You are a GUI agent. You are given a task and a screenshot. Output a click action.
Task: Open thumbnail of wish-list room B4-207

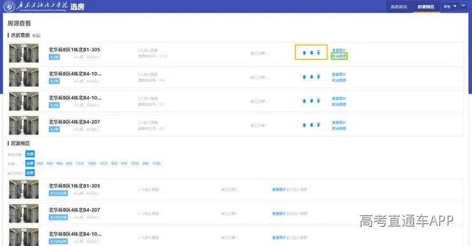pos(24,126)
